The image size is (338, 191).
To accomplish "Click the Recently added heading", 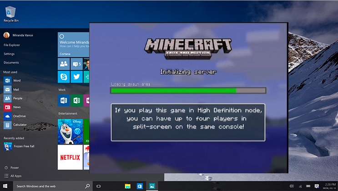I will pyautogui.click(x=14, y=138).
